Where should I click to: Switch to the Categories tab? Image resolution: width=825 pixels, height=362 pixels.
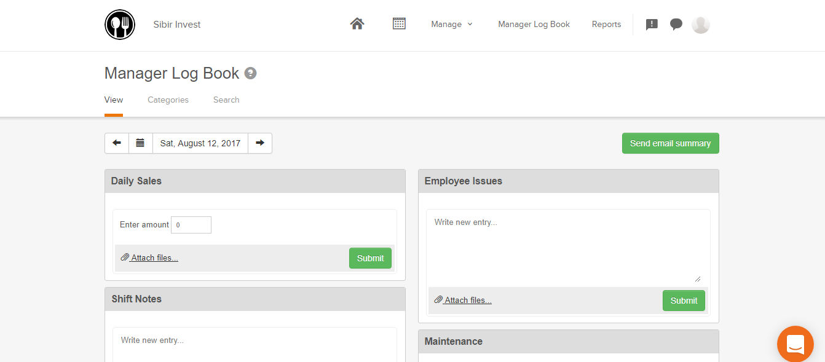pyautogui.click(x=168, y=100)
